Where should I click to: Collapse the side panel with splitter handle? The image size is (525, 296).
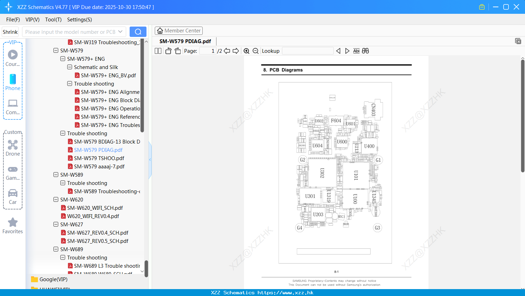[150, 160]
